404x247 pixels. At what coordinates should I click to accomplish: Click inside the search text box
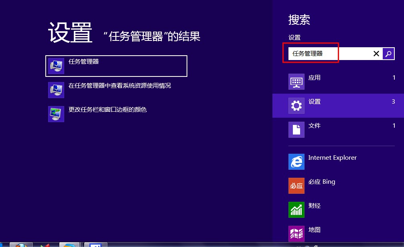[x=329, y=54]
